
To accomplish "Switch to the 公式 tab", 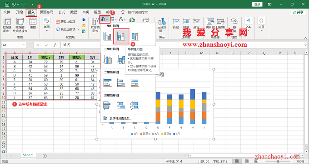I will [62, 12].
